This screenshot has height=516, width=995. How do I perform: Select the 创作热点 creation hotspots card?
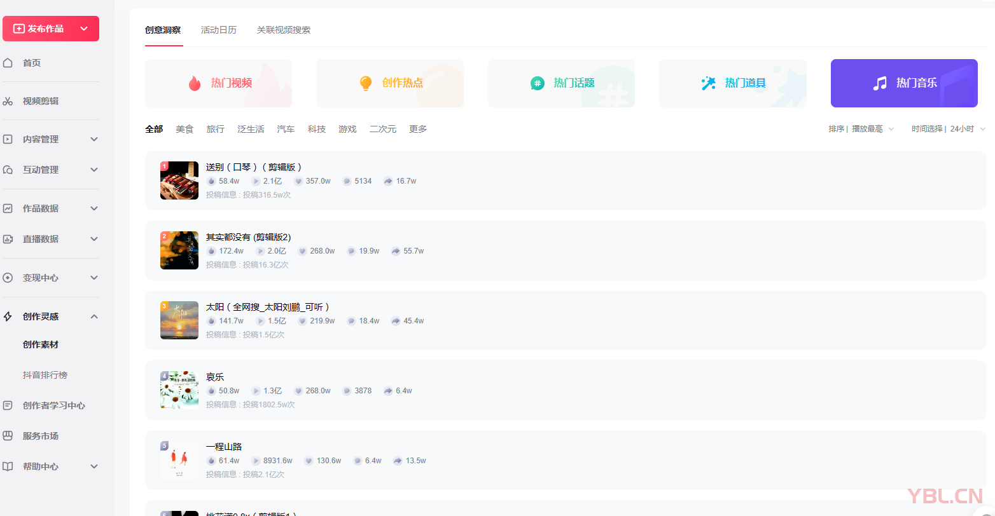[x=389, y=83]
